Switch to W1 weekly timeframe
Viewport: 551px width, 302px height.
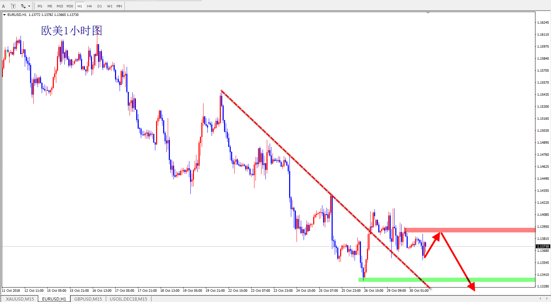click(x=110, y=6)
